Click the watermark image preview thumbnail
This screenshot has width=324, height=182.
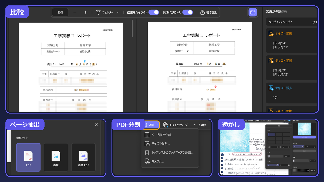tap(304, 129)
